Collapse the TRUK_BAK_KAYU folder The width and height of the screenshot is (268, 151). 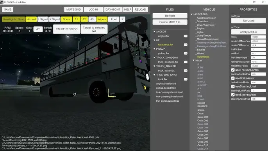point(154,75)
